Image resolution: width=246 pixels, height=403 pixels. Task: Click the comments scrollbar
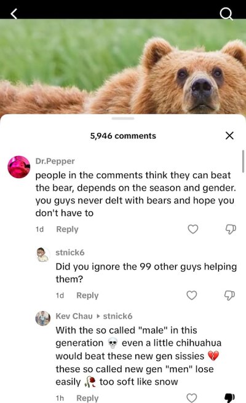(243, 162)
